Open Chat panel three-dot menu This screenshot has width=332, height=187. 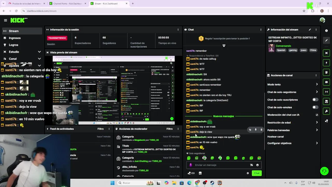[x=261, y=30]
